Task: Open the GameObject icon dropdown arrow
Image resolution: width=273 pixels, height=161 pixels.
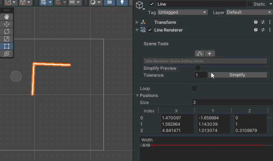Action: [144, 9]
